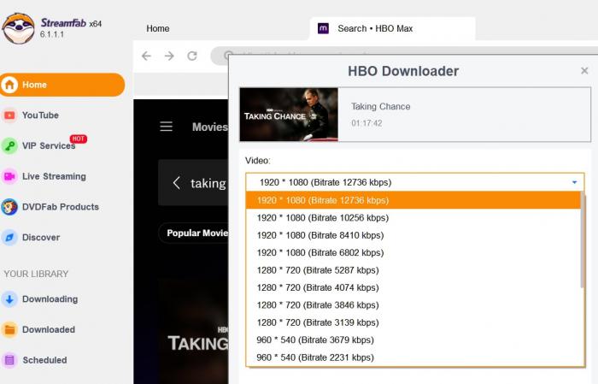Collapse the Video resolution dropdown arrow
This screenshot has width=598, height=384.
click(x=575, y=182)
